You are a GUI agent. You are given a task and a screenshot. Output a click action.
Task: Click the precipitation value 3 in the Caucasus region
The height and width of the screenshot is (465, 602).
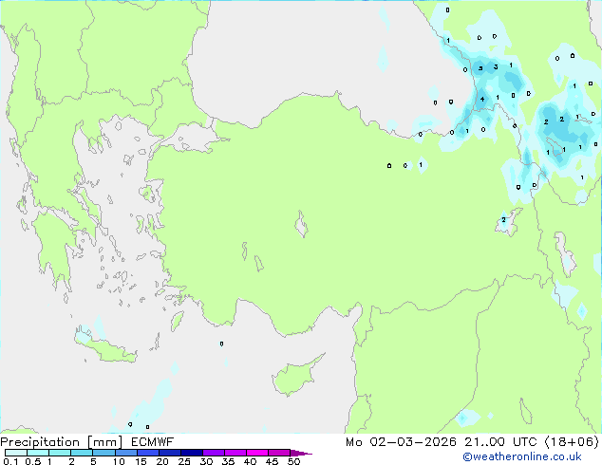(x=496, y=66)
